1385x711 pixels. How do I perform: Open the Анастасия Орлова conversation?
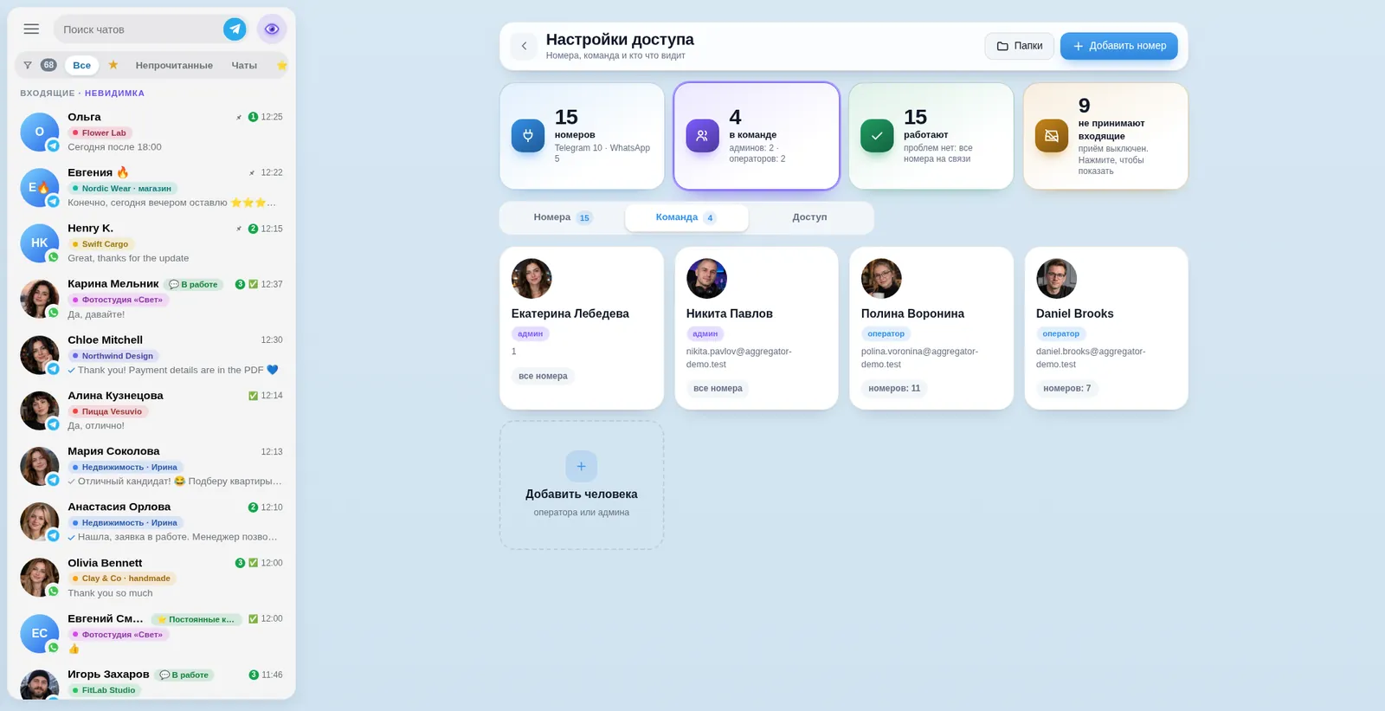click(x=151, y=522)
